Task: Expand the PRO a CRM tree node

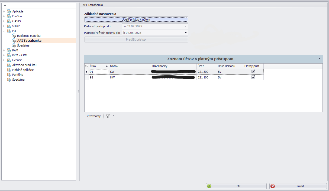Action: pyautogui.click(x=4, y=55)
